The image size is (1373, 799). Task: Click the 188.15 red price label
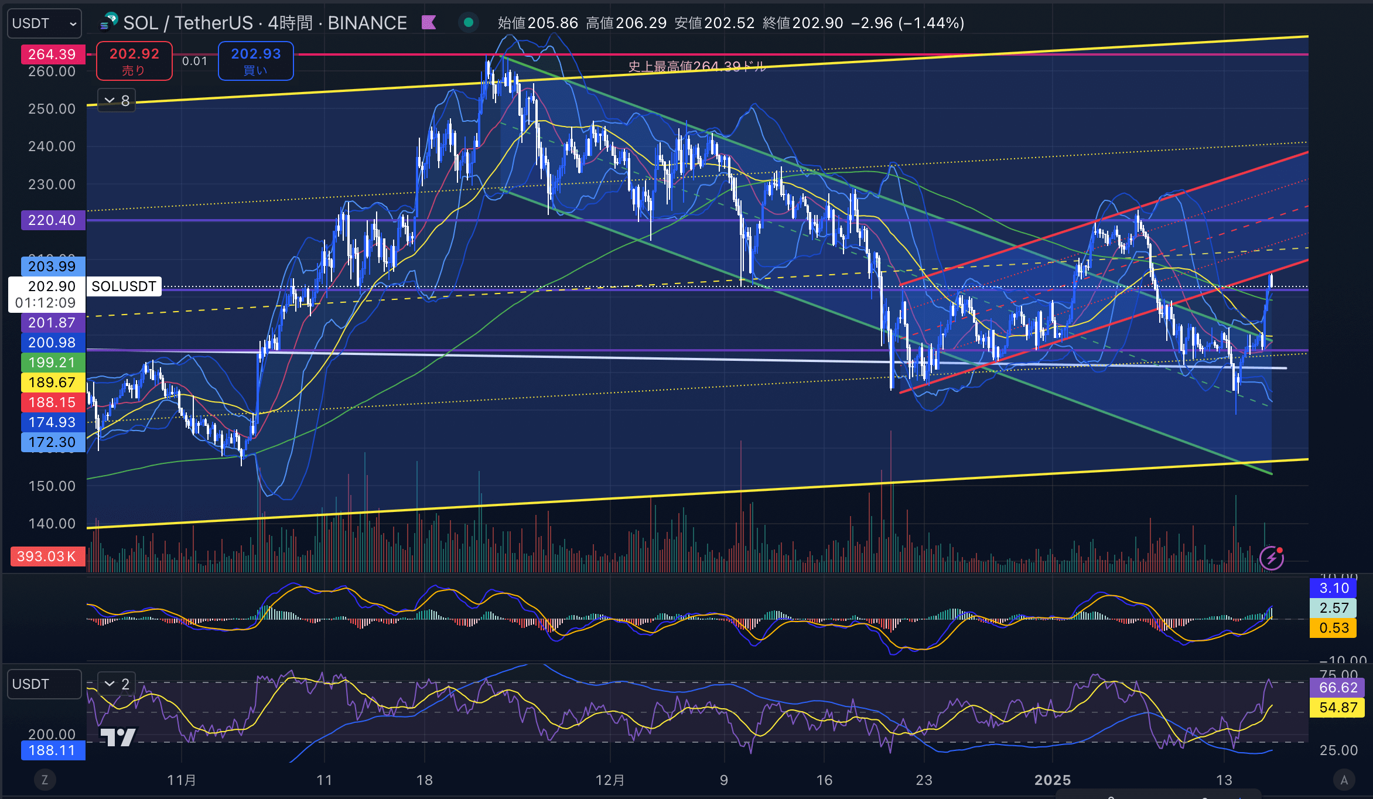pos(53,402)
